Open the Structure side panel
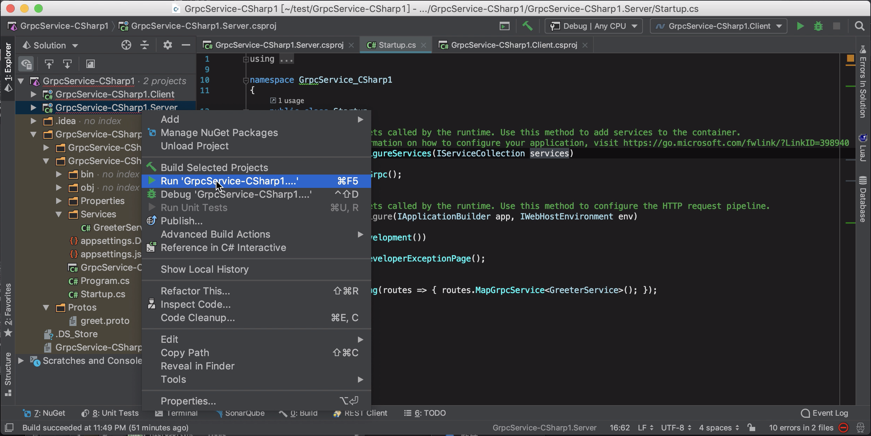871x436 pixels. [x=8, y=374]
